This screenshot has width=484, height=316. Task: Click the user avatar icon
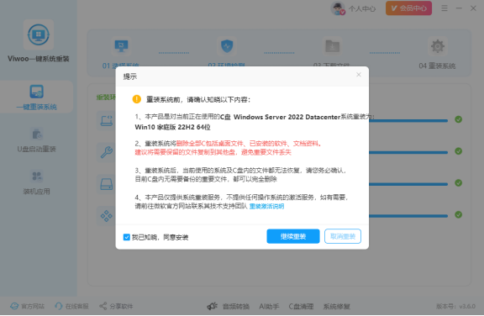pos(338,8)
